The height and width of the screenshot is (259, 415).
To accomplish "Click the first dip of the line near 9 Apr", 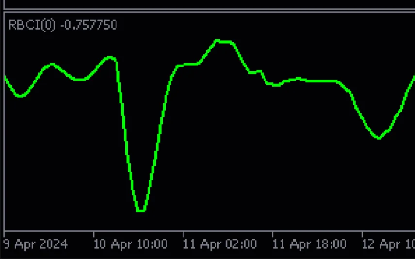I will tap(20, 96).
